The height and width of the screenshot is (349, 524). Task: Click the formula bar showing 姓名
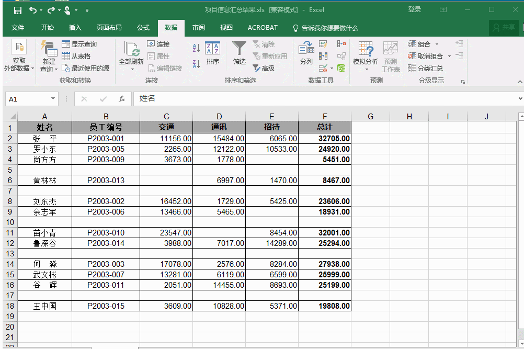pos(324,98)
